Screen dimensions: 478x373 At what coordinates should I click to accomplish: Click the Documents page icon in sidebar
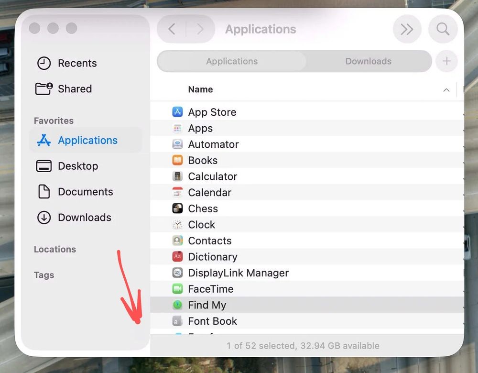44,192
